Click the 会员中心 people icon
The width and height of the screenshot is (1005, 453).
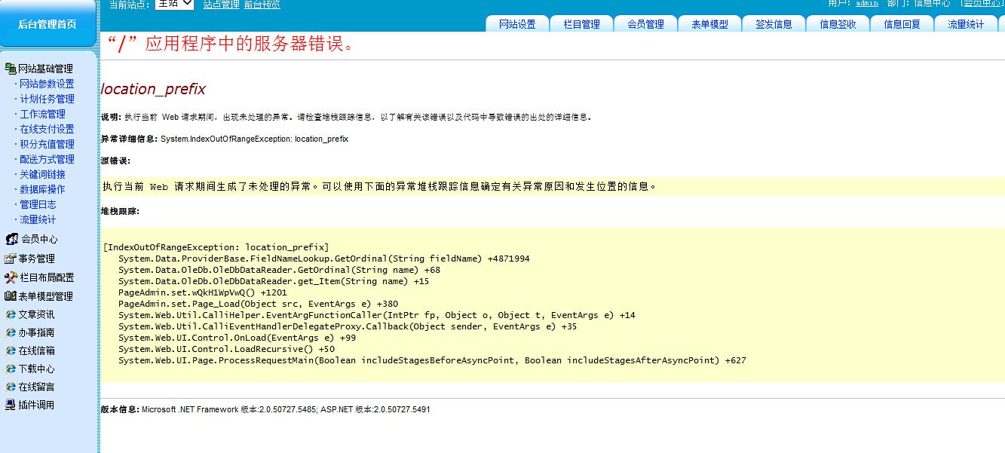(11, 240)
